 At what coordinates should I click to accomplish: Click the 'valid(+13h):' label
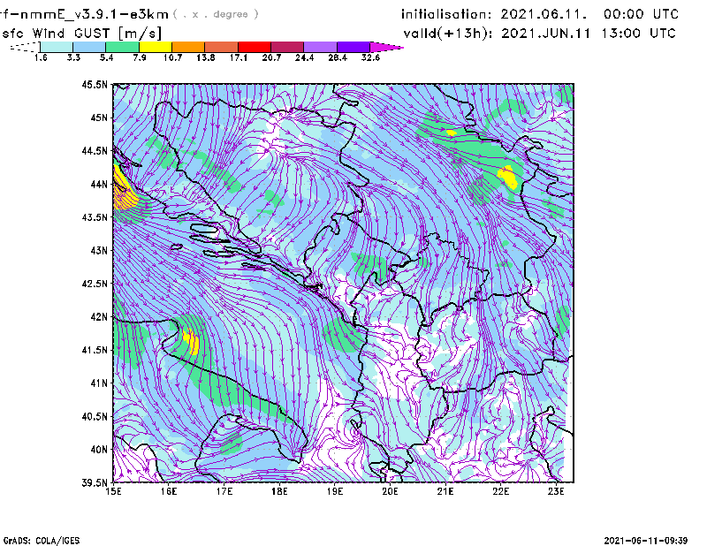(448, 34)
